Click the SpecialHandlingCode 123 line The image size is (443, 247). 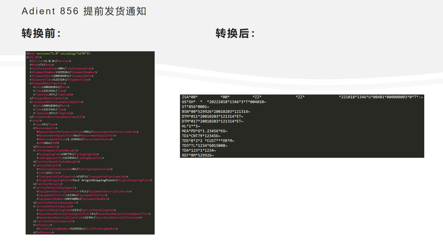click(x=76, y=210)
